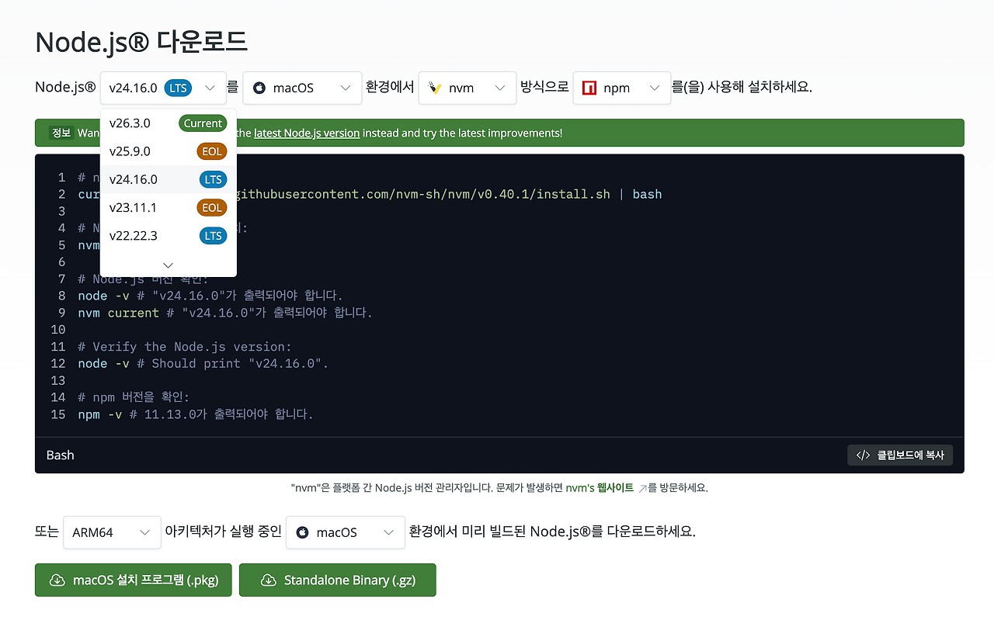Screen dimensions: 994x620
Task: Select v26.3.0 Current from version list
Action: pyautogui.click(x=169, y=123)
